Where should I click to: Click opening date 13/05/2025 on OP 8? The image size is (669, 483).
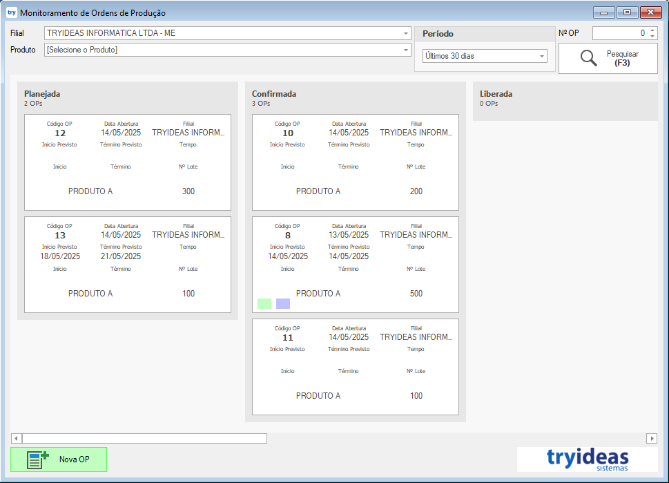click(349, 235)
